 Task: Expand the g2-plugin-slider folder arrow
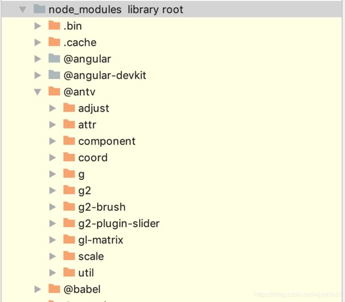coord(53,223)
